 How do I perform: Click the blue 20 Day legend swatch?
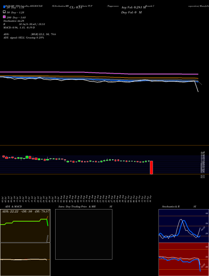pos(4,7)
